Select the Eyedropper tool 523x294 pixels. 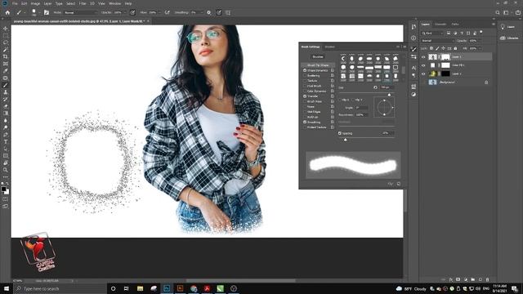click(x=6, y=71)
